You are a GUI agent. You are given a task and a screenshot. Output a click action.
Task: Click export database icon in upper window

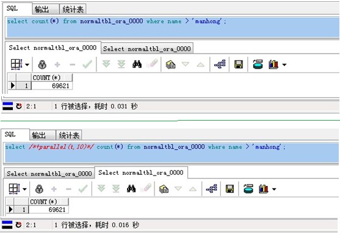(258, 65)
